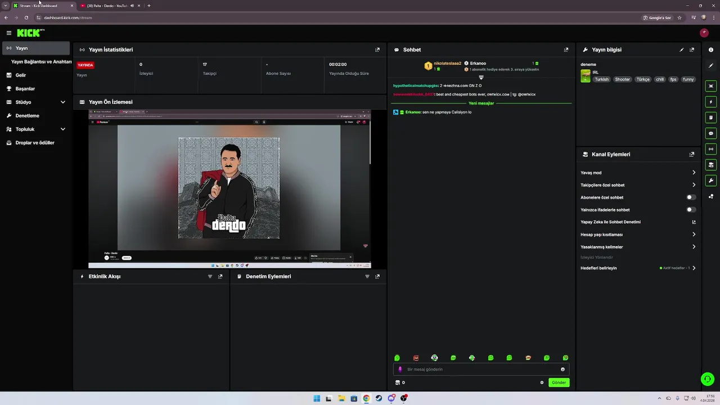Pop out the Sohbet chat panel

click(566, 49)
